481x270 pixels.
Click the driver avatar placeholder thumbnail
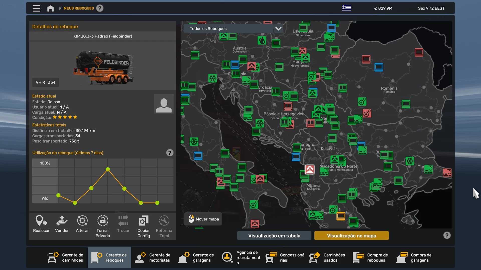click(164, 104)
